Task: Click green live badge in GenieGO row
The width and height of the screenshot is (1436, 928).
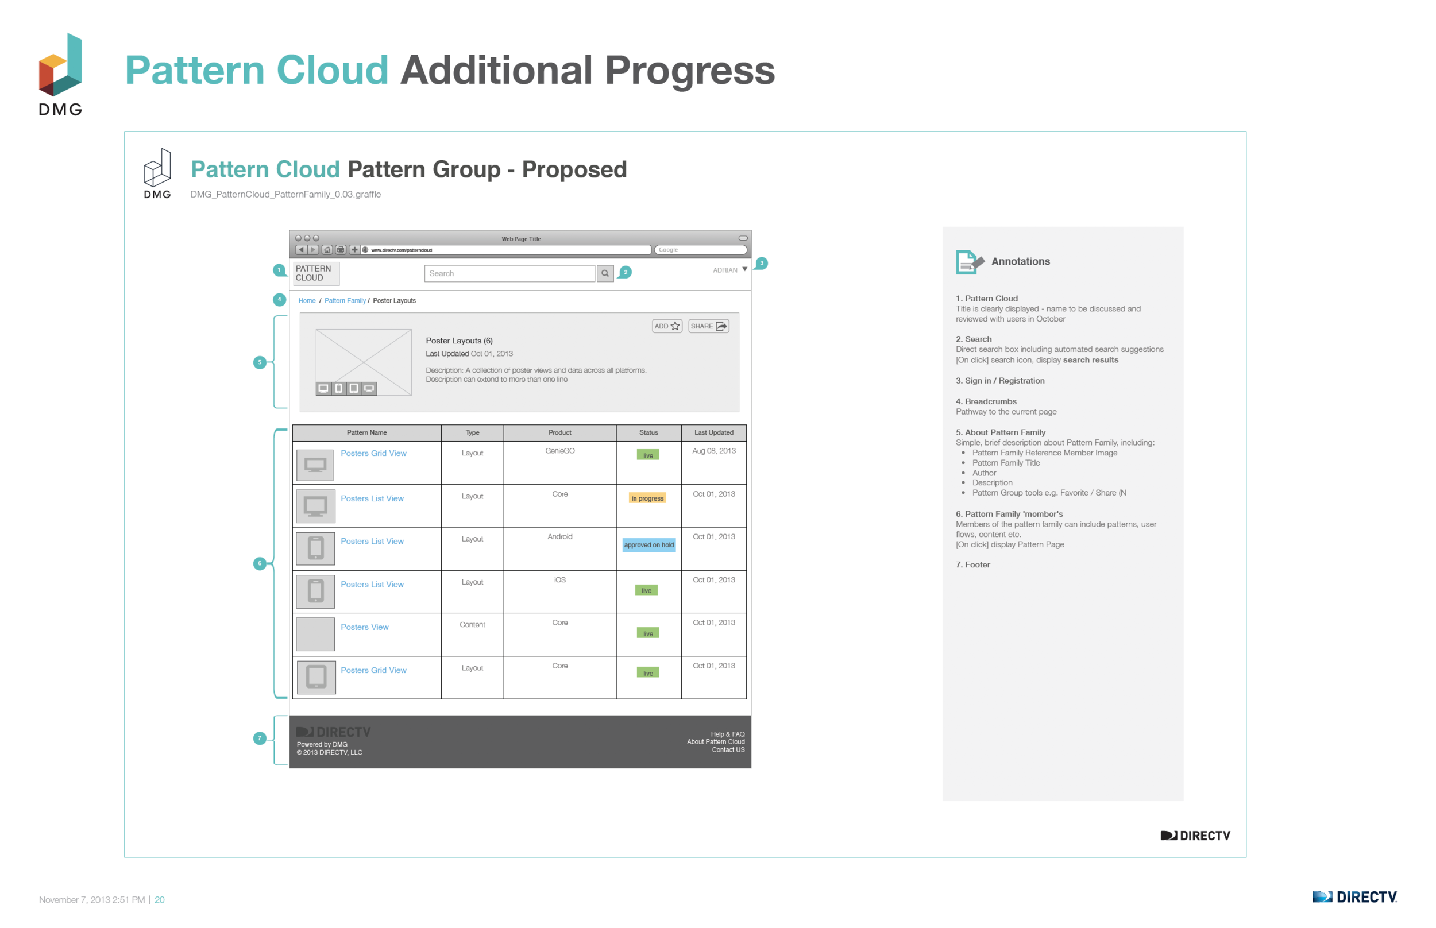Action: click(648, 455)
